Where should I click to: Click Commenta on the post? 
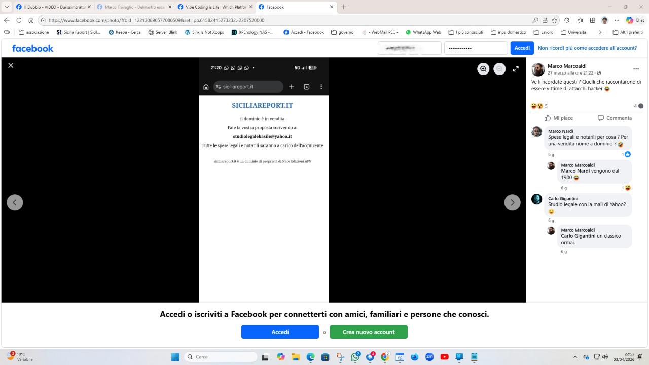615,118
